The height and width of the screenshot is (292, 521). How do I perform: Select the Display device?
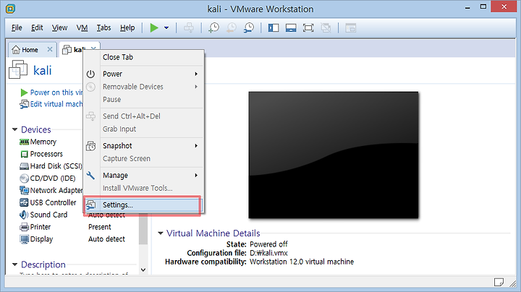36,239
